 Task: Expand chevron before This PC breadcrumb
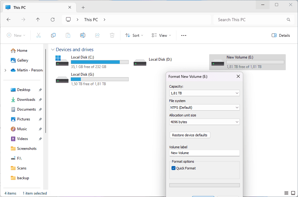(x=77, y=20)
